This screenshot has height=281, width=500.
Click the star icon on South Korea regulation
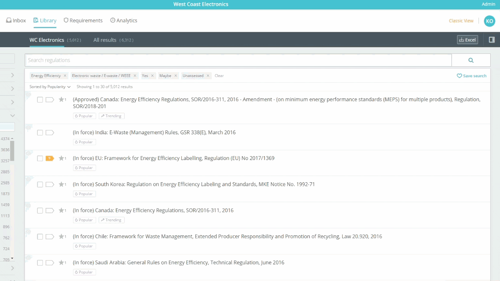(61, 185)
